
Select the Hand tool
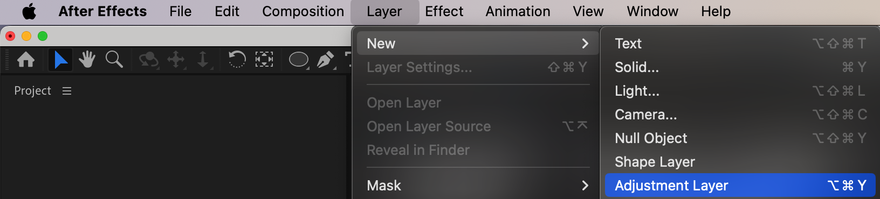(87, 59)
